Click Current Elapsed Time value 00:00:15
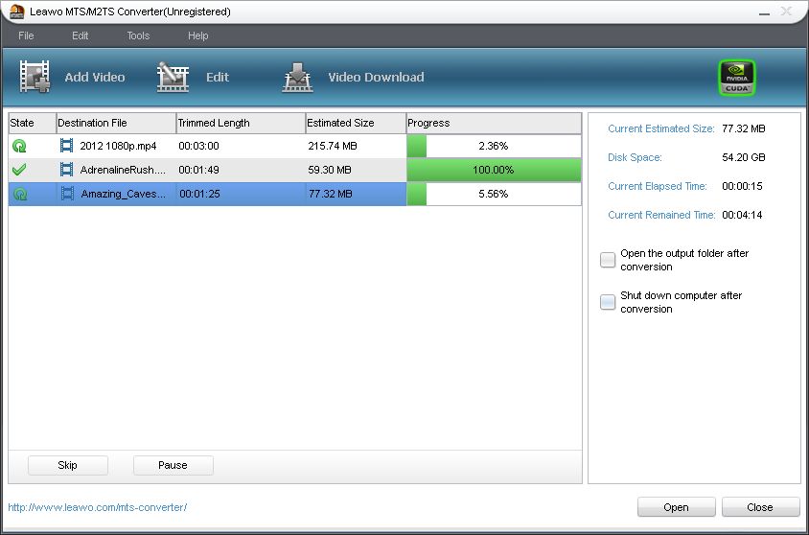 pos(742,186)
